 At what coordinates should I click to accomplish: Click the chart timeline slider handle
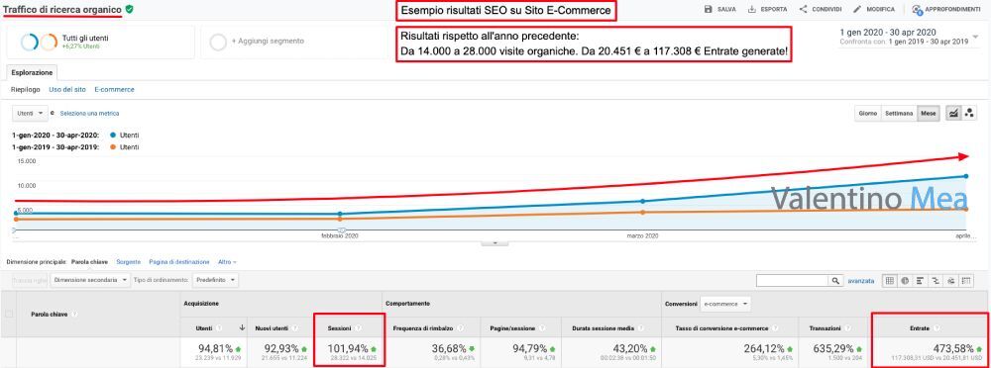click(341, 230)
